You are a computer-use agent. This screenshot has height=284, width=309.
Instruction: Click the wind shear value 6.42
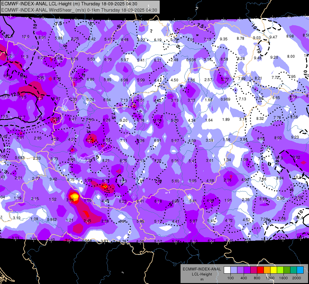click(x=92, y=39)
